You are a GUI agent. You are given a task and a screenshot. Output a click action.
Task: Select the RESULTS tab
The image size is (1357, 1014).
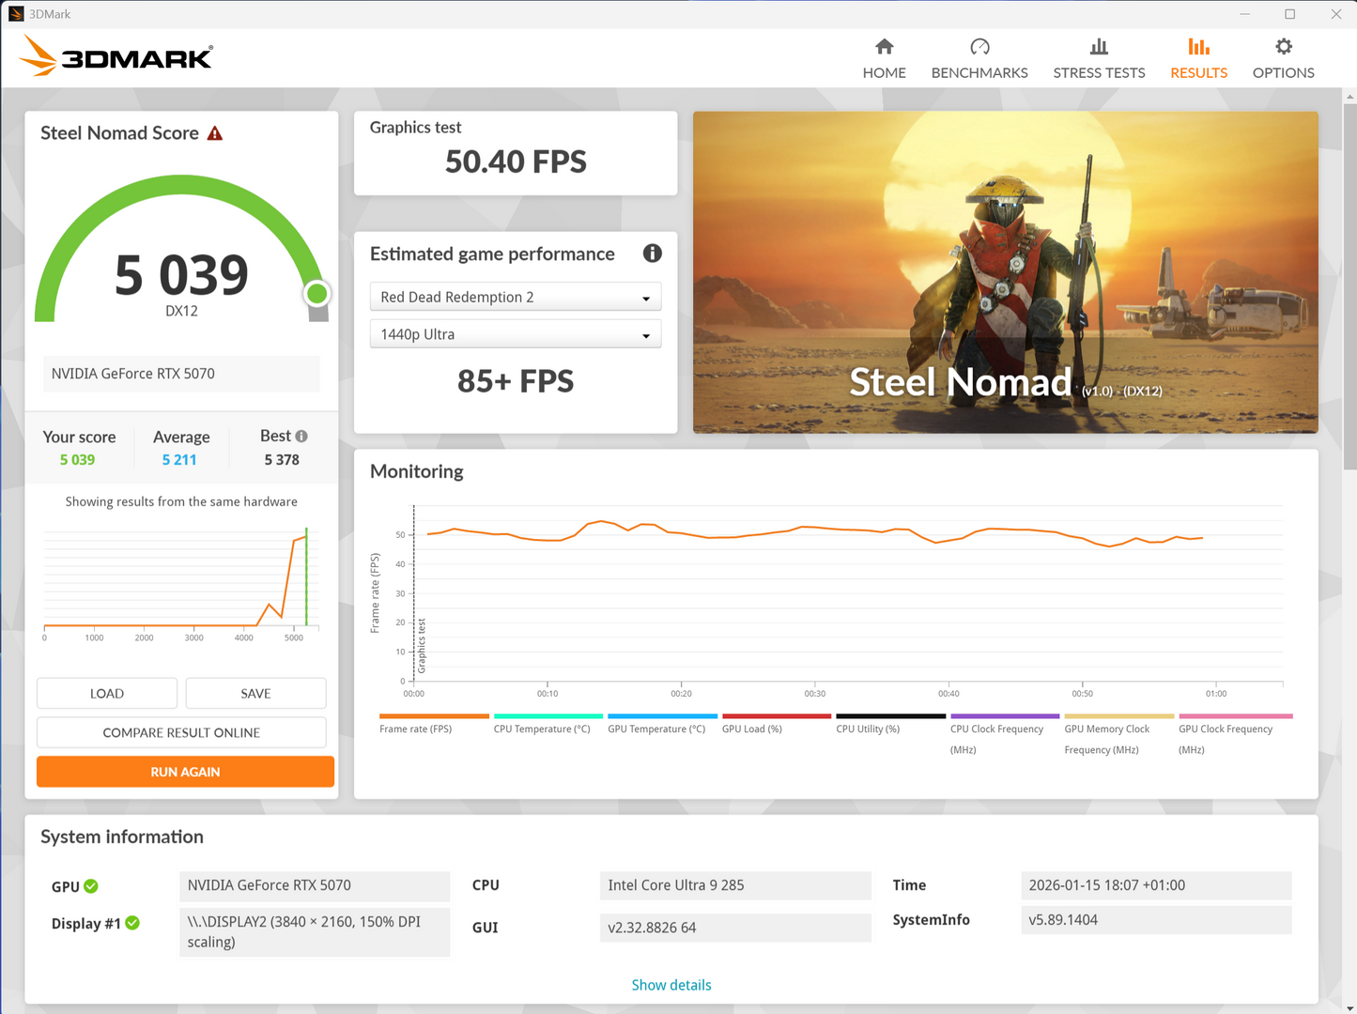pos(1198,56)
